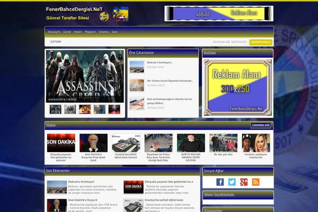Open the Assassin's Creed slider image

tap(85, 76)
